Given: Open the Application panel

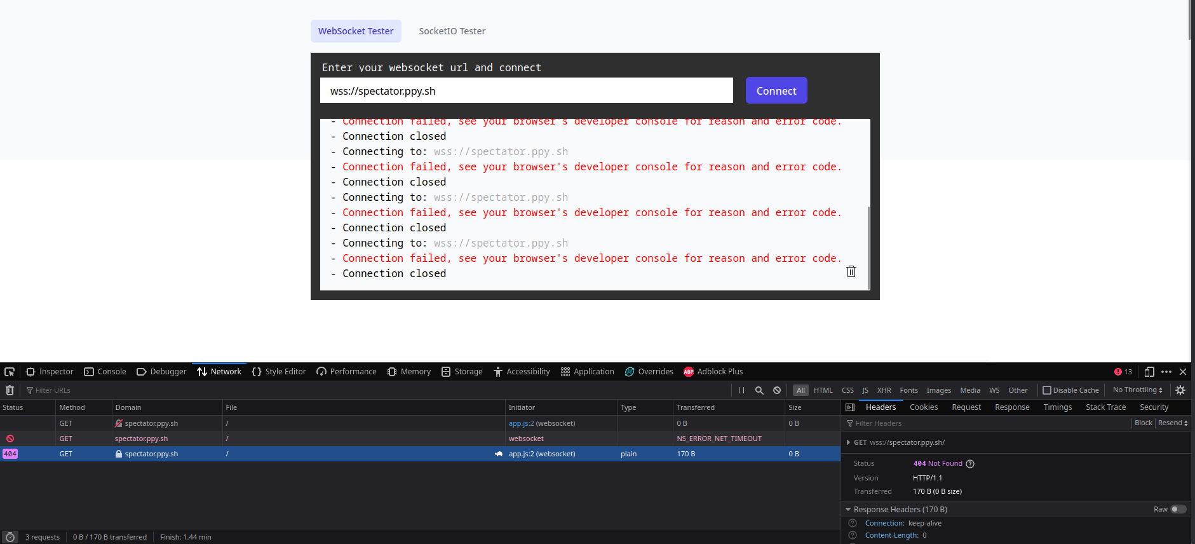Looking at the screenshot, I should pos(588,372).
